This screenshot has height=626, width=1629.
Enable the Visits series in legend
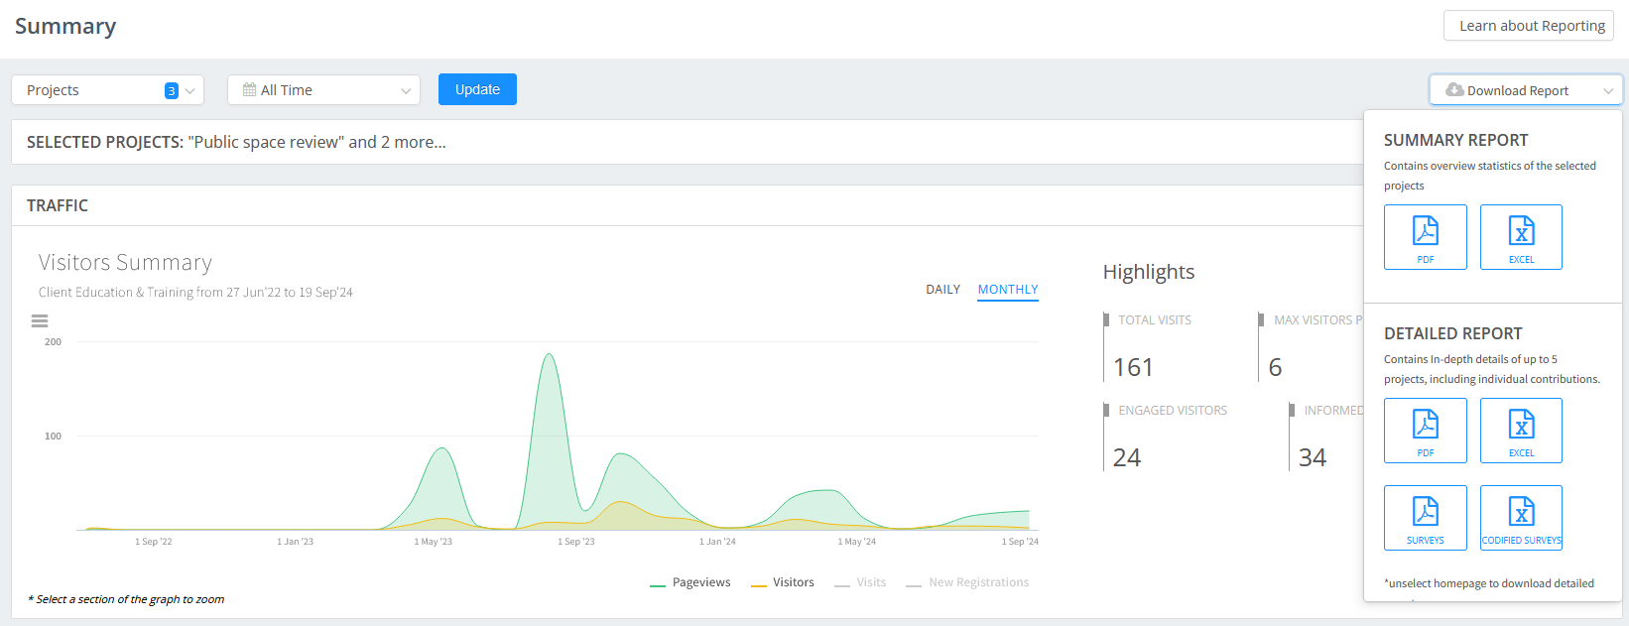860,582
